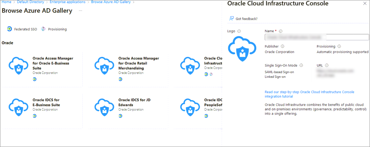Click cloud logo of Oracle Cloud Infrastructure card

(190, 66)
